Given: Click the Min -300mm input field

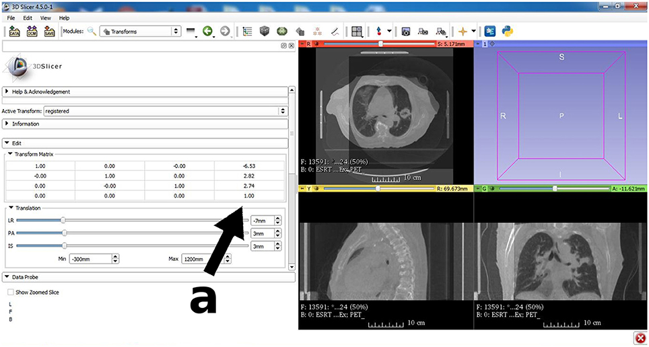Looking at the screenshot, I should [91, 259].
